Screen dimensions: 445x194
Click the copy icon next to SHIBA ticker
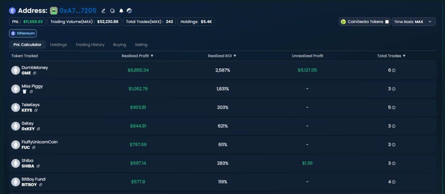(x=38, y=166)
